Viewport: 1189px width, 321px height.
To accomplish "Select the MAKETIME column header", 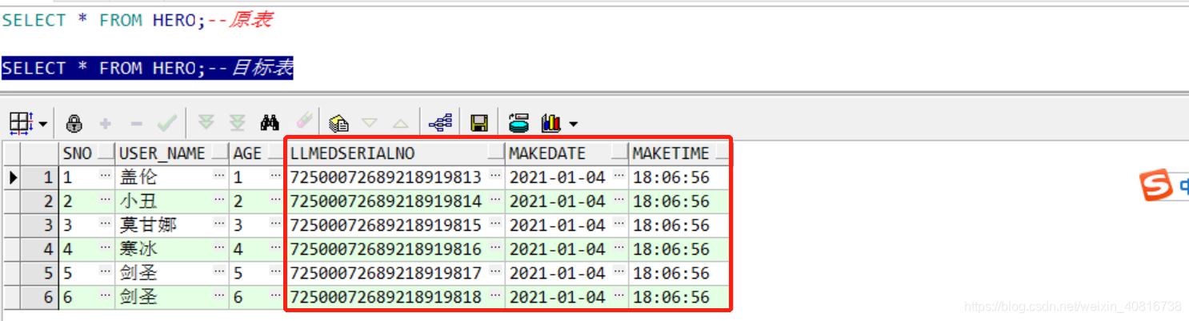I will [x=679, y=153].
